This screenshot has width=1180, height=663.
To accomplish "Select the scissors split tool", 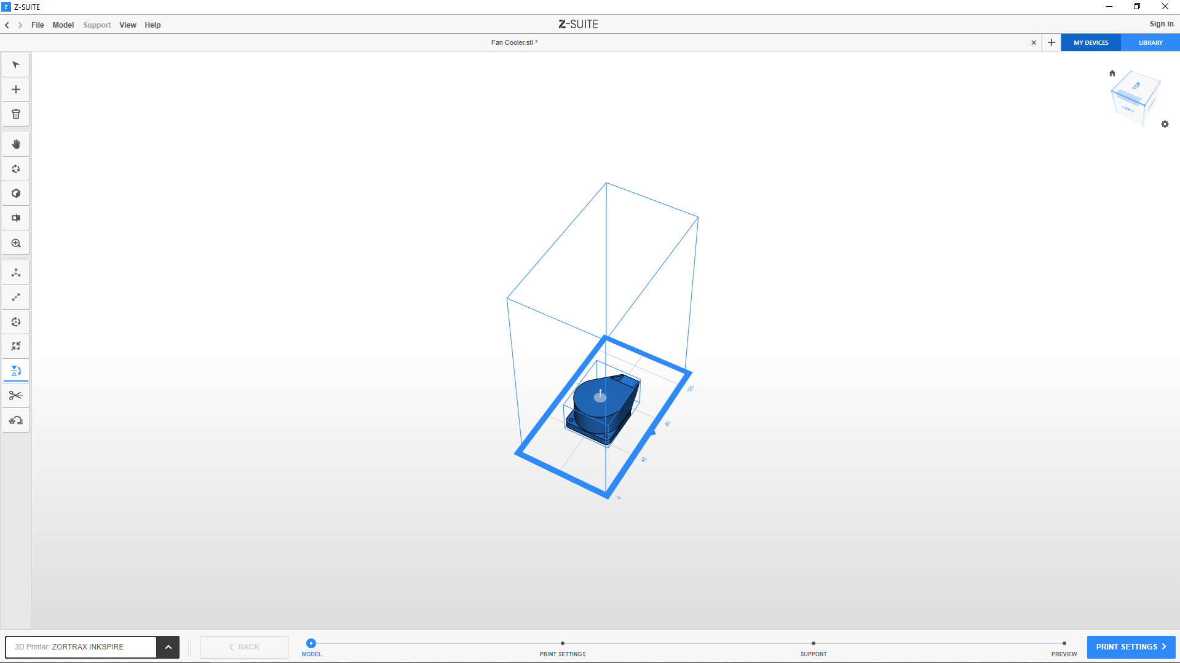I will pyautogui.click(x=16, y=396).
